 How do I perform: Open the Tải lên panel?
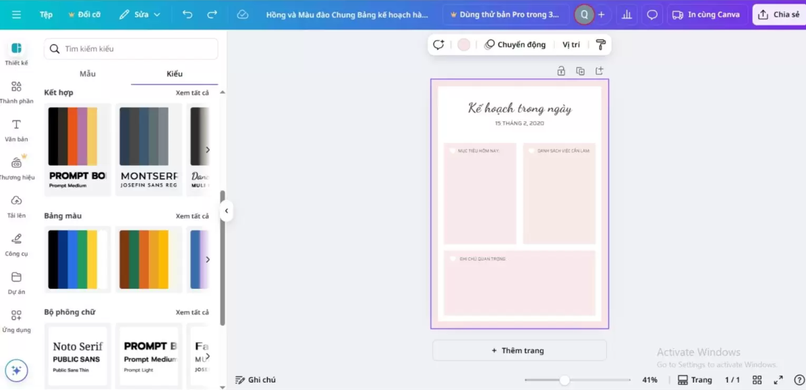pyautogui.click(x=17, y=207)
